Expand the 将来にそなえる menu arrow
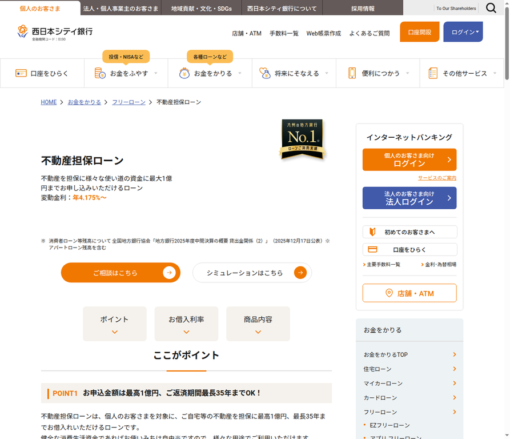This screenshot has height=439, width=510. [x=327, y=73]
